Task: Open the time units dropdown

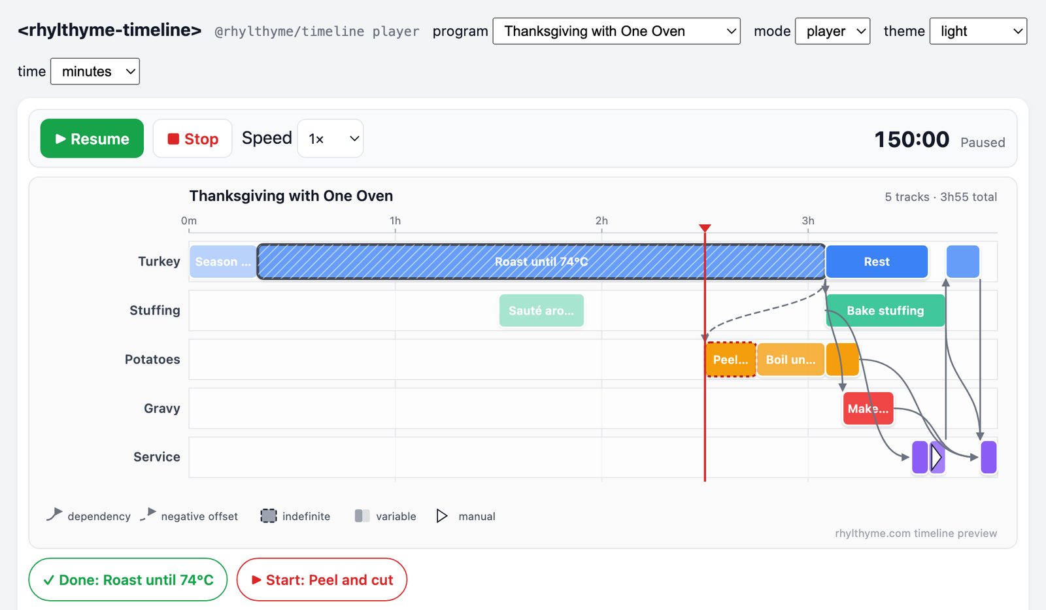Action: click(x=95, y=71)
